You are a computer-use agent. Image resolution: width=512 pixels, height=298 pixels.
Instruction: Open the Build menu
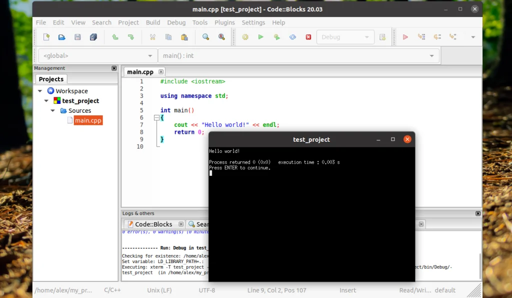click(153, 22)
